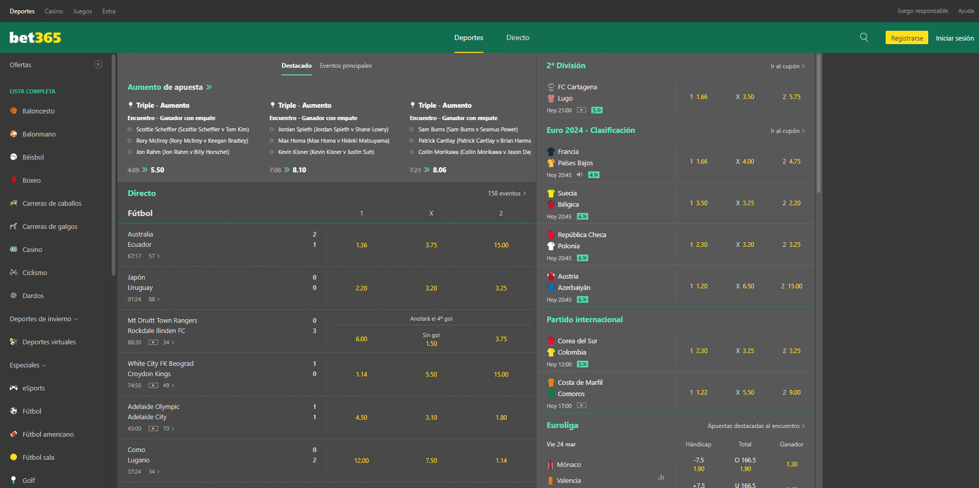The image size is (979, 488).
Task: Open Juego responsable link
Action: click(922, 11)
